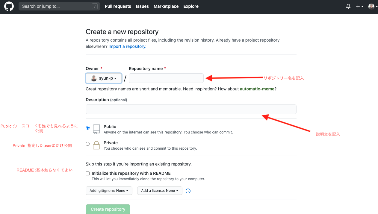This screenshot has width=378, height=214.
Task: Click the license info icon
Action: coord(188,191)
